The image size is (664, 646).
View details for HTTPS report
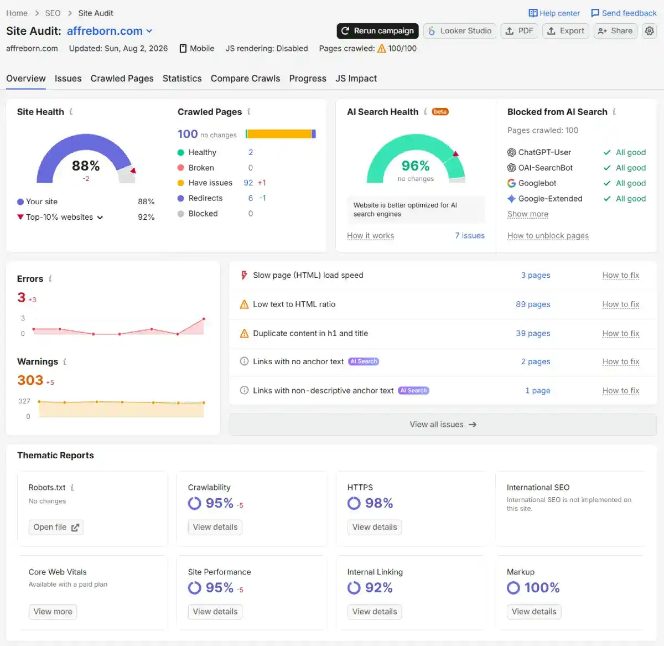375,528
